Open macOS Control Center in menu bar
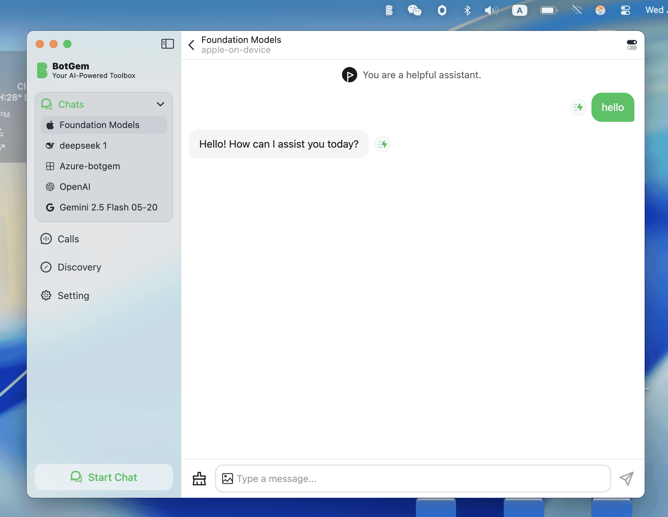 click(625, 10)
